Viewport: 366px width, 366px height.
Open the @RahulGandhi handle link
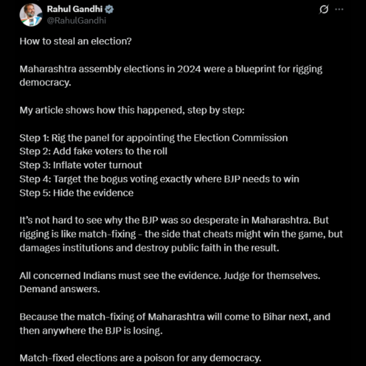point(77,21)
